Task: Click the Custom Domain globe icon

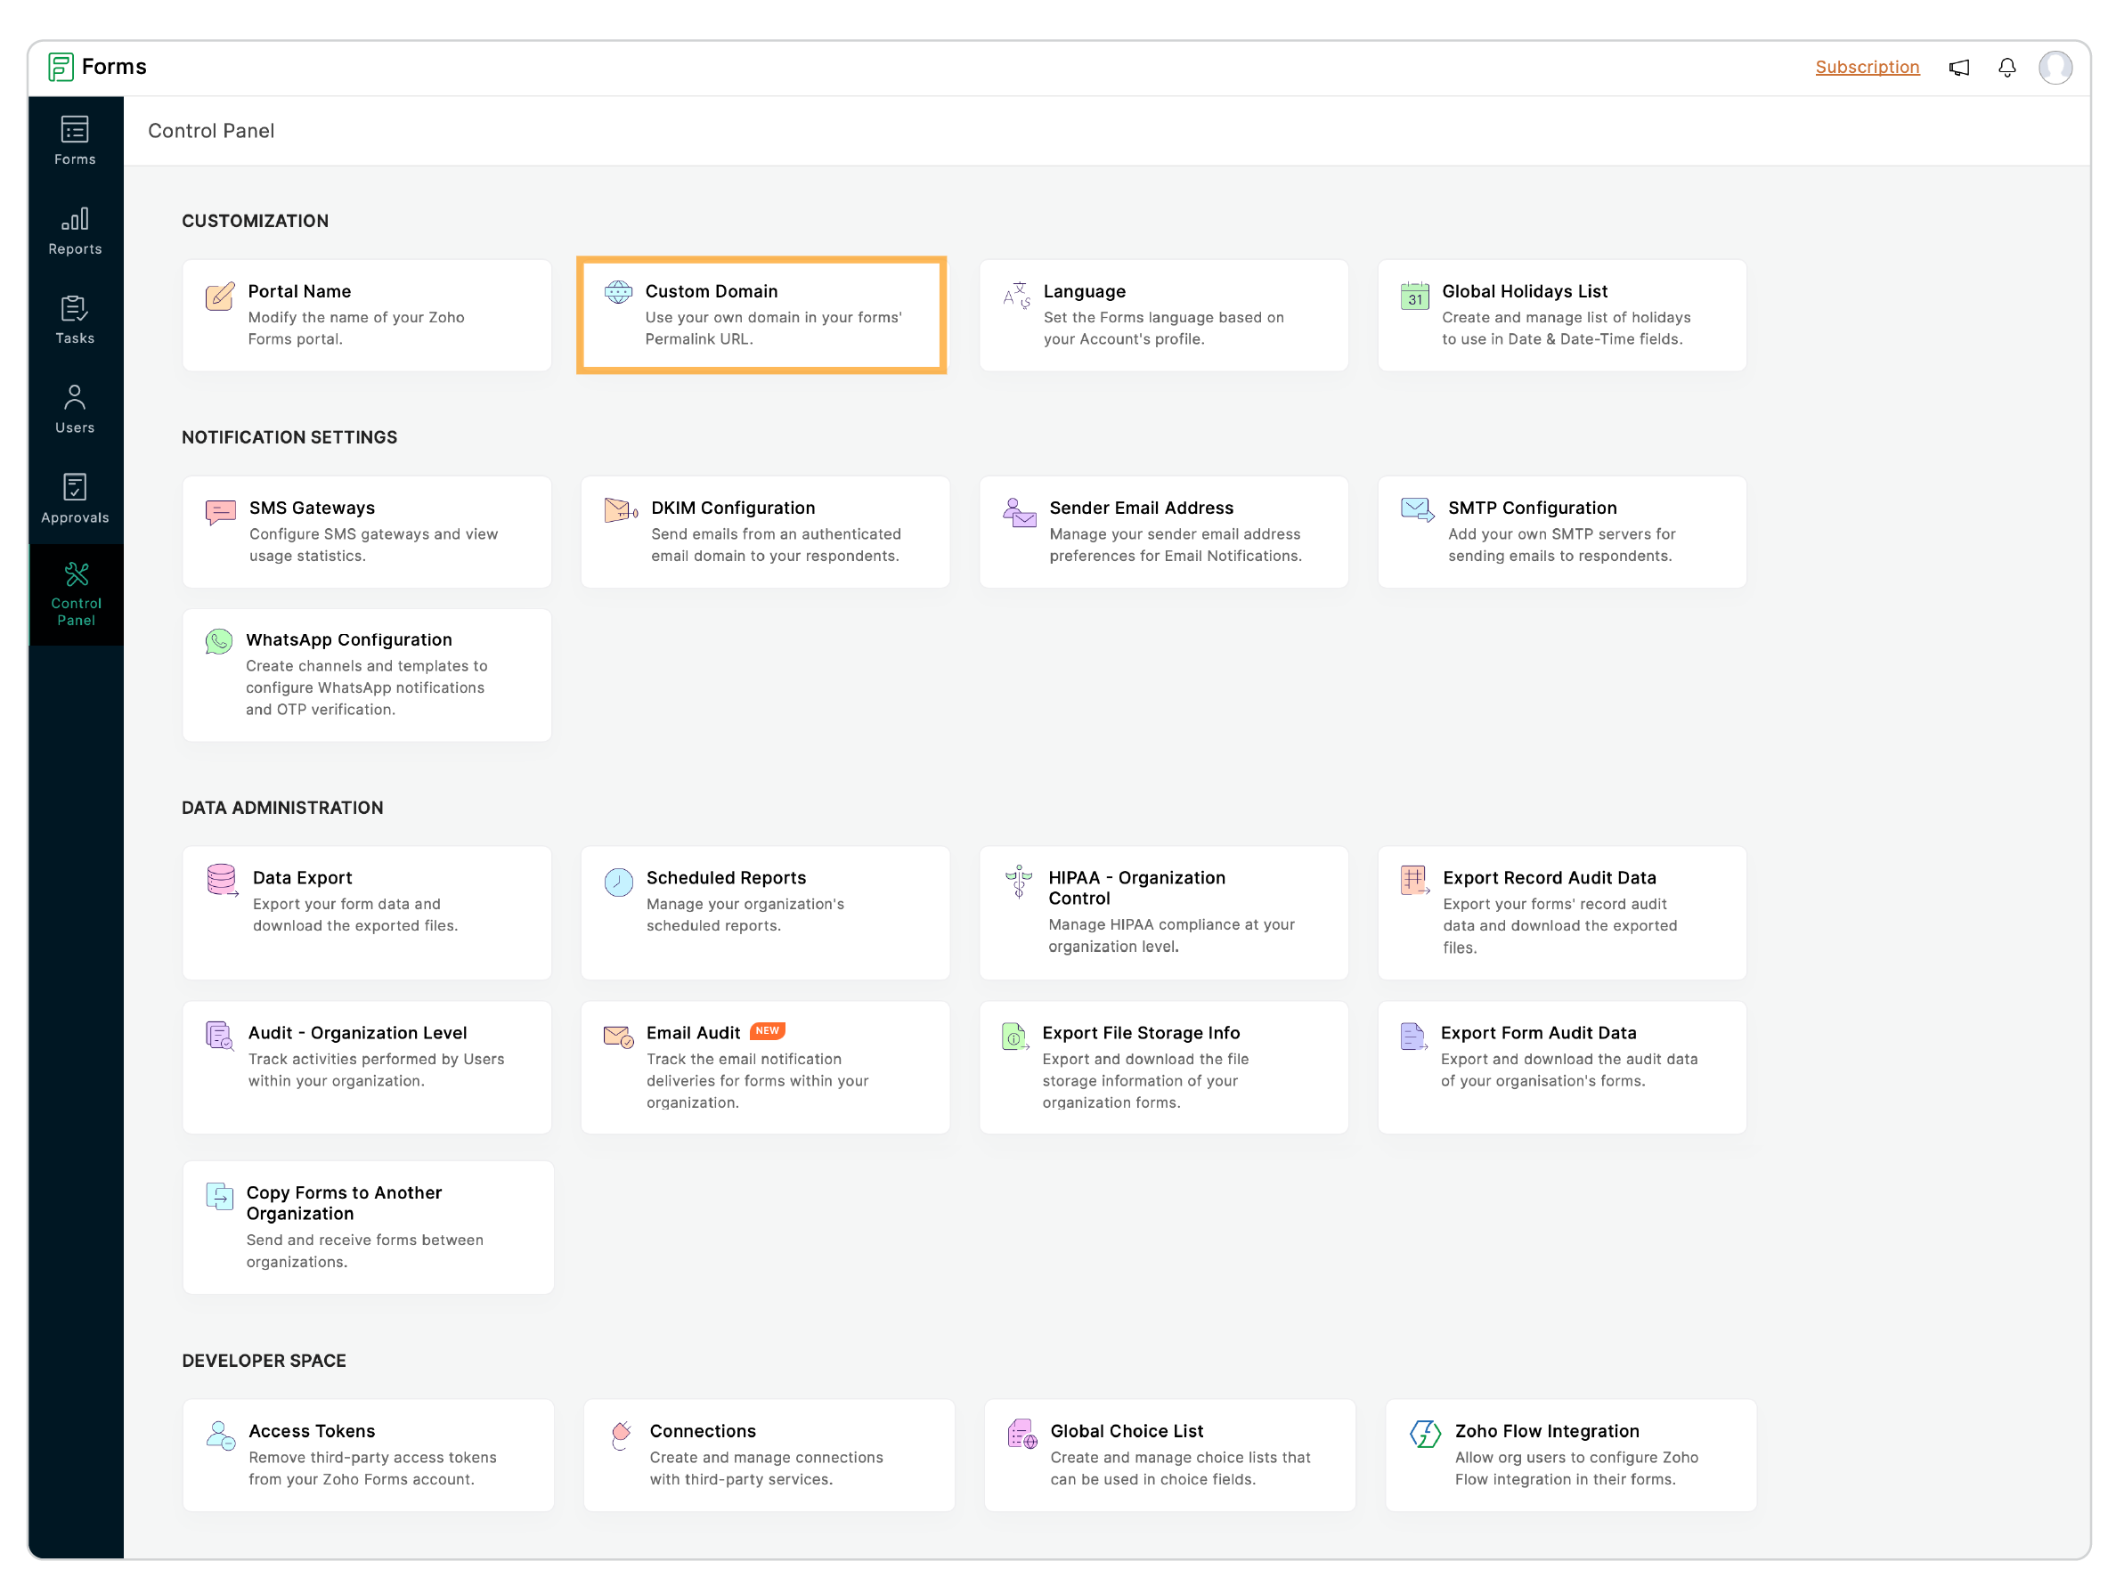Action: 618,292
